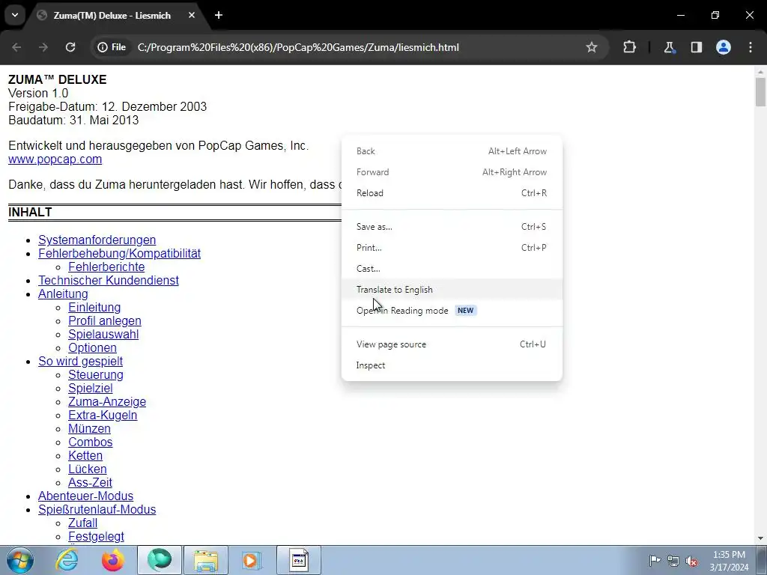The height and width of the screenshot is (575, 767).
Task: Choose Save as... from context menu
Action: pyautogui.click(x=452, y=227)
